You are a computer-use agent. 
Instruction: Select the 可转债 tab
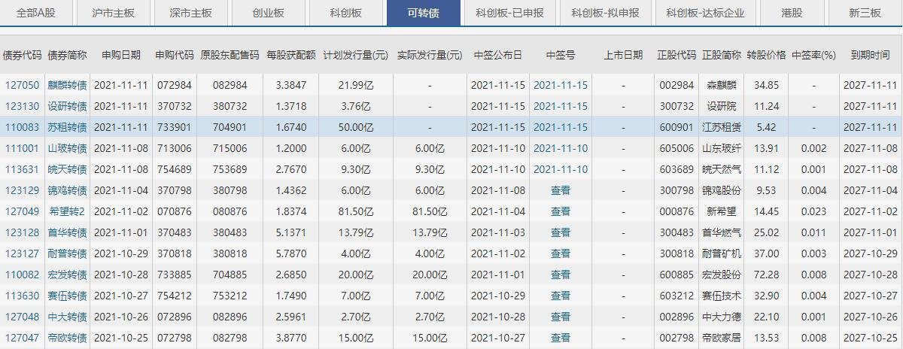(x=424, y=14)
